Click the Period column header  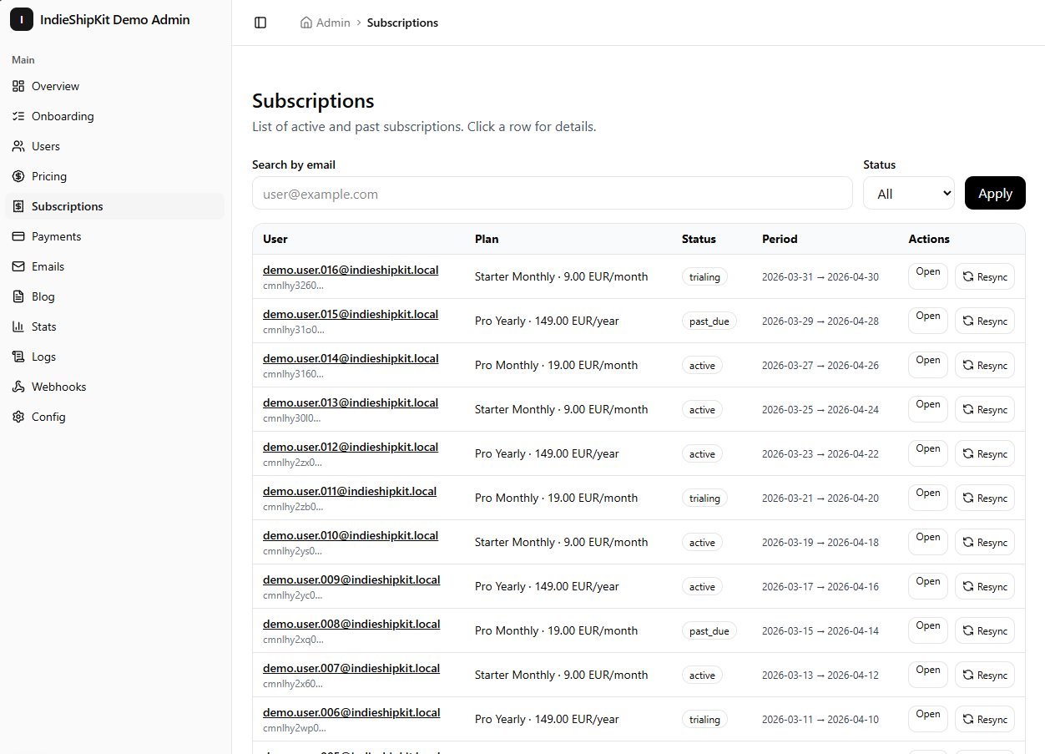click(780, 239)
